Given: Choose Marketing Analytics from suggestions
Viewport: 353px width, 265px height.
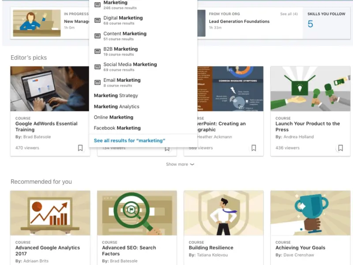Looking at the screenshot, I should point(116,106).
